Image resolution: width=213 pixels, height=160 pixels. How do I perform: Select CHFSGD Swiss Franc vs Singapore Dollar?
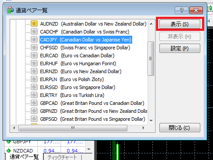(x=85, y=48)
